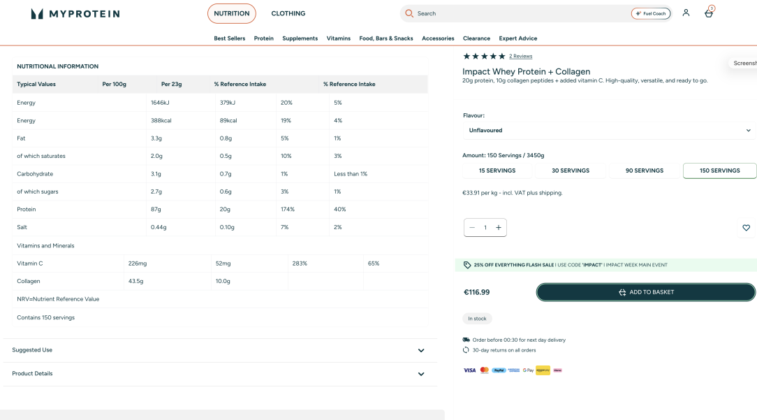Open the Flavour dropdown
The image size is (757, 420).
pyautogui.click(x=610, y=131)
